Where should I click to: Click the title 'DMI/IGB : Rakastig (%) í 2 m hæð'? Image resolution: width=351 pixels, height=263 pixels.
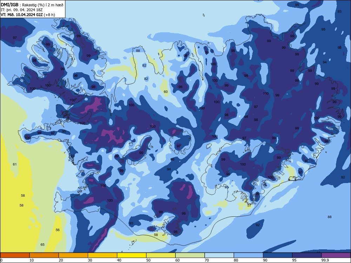pyautogui.click(x=32, y=5)
